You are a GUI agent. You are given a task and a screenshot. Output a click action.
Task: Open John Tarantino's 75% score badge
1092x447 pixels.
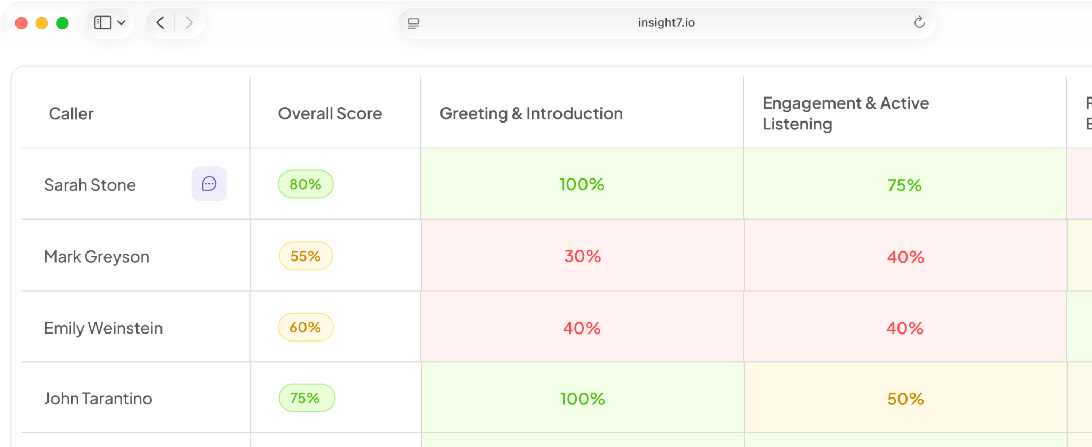(x=307, y=398)
